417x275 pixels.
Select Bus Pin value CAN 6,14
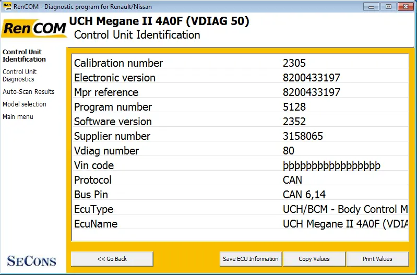[304, 195]
